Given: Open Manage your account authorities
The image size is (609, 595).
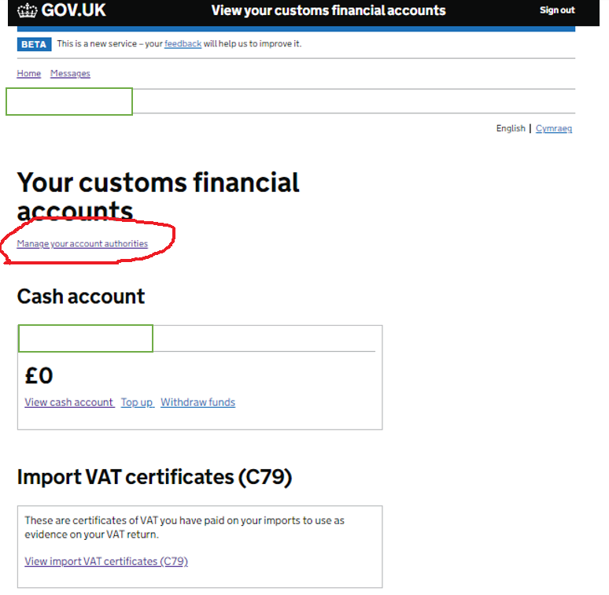Looking at the screenshot, I should [83, 244].
